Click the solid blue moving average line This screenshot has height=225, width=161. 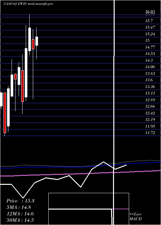(80, 166)
